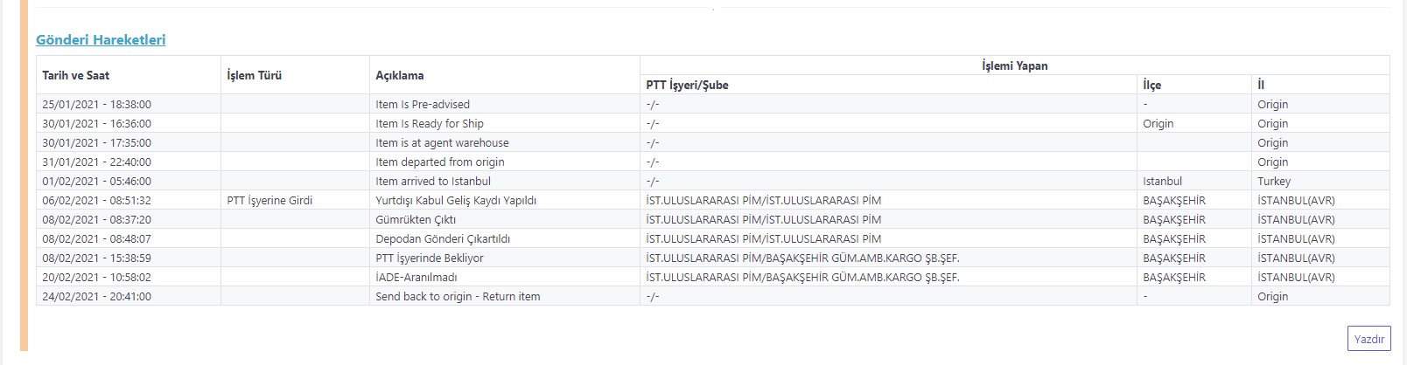The width and height of the screenshot is (1407, 365).
Task: Click the Gönderi Hareketleri heading link
Action: [x=101, y=39]
